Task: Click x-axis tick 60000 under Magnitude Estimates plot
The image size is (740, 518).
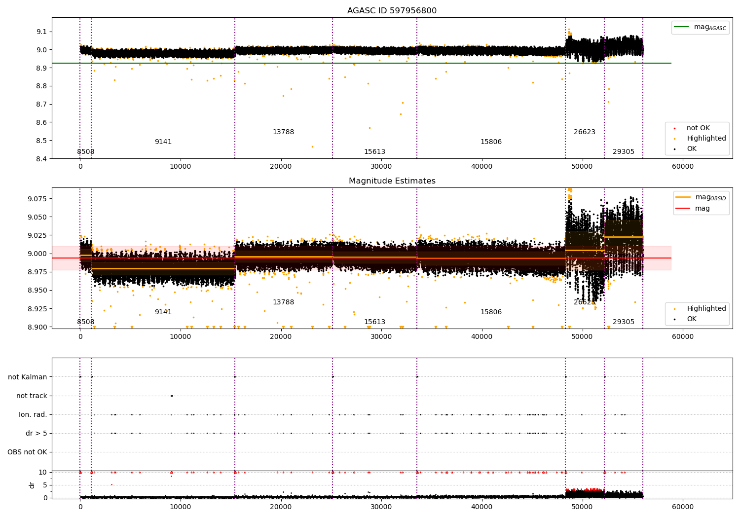Action: tap(683, 337)
